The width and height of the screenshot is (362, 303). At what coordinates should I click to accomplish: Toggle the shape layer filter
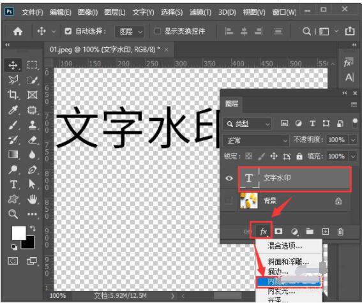326,123
